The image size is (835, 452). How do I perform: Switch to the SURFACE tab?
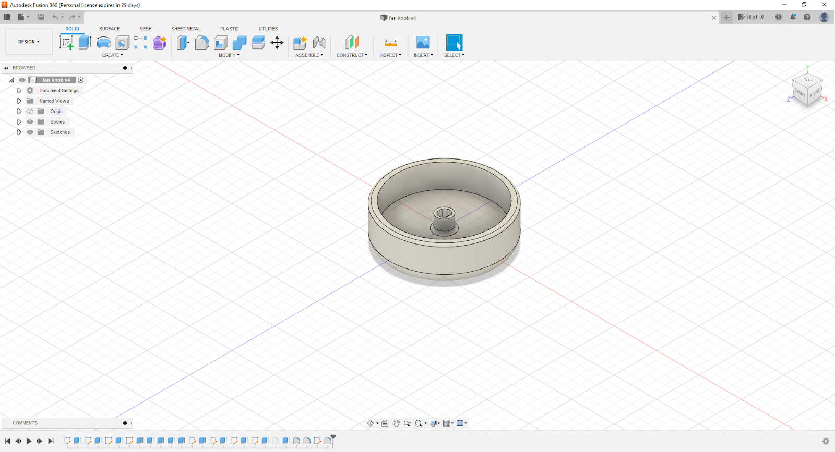pyautogui.click(x=109, y=29)
